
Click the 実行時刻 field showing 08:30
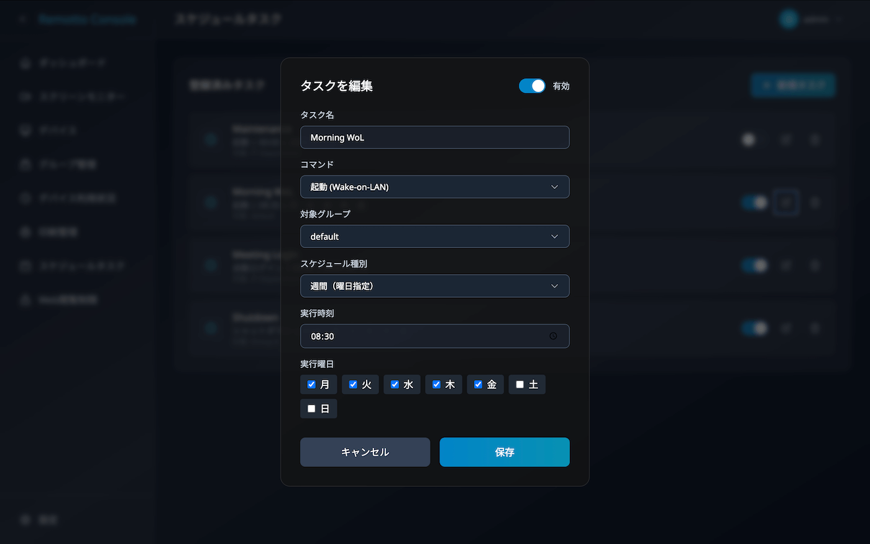pyautogui.click(x=435, y=336)
